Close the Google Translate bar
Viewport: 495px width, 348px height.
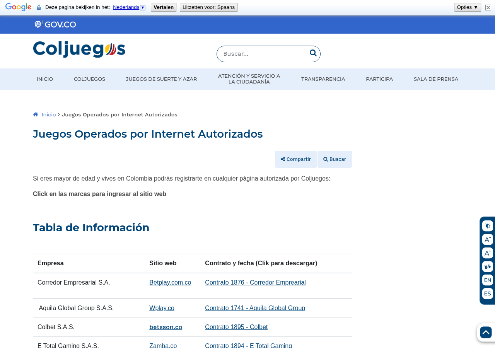pyautogui.click(x=488, y=7)
